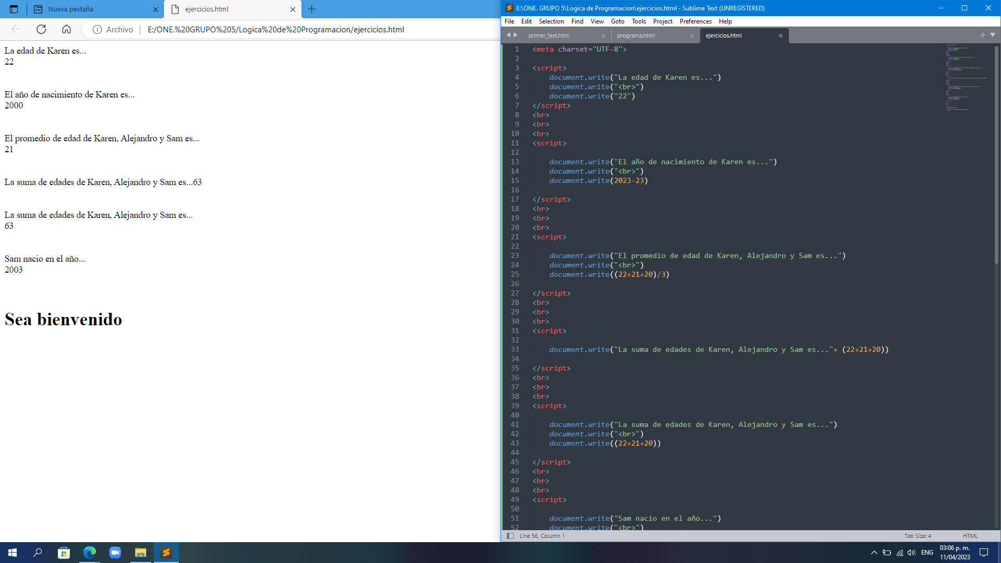
Task: Open the Preferences menu
Action: click(x=695, y=21)
